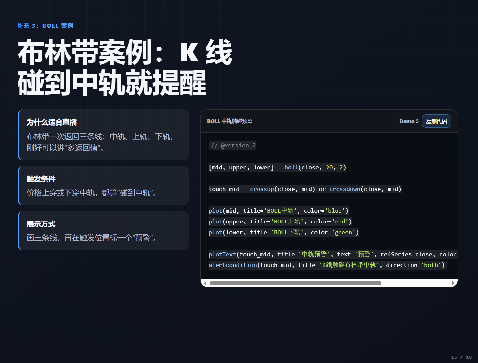Click the touch_mid crossup code line
The width and height of the screenshot is (478, 363).
[305, 189]
